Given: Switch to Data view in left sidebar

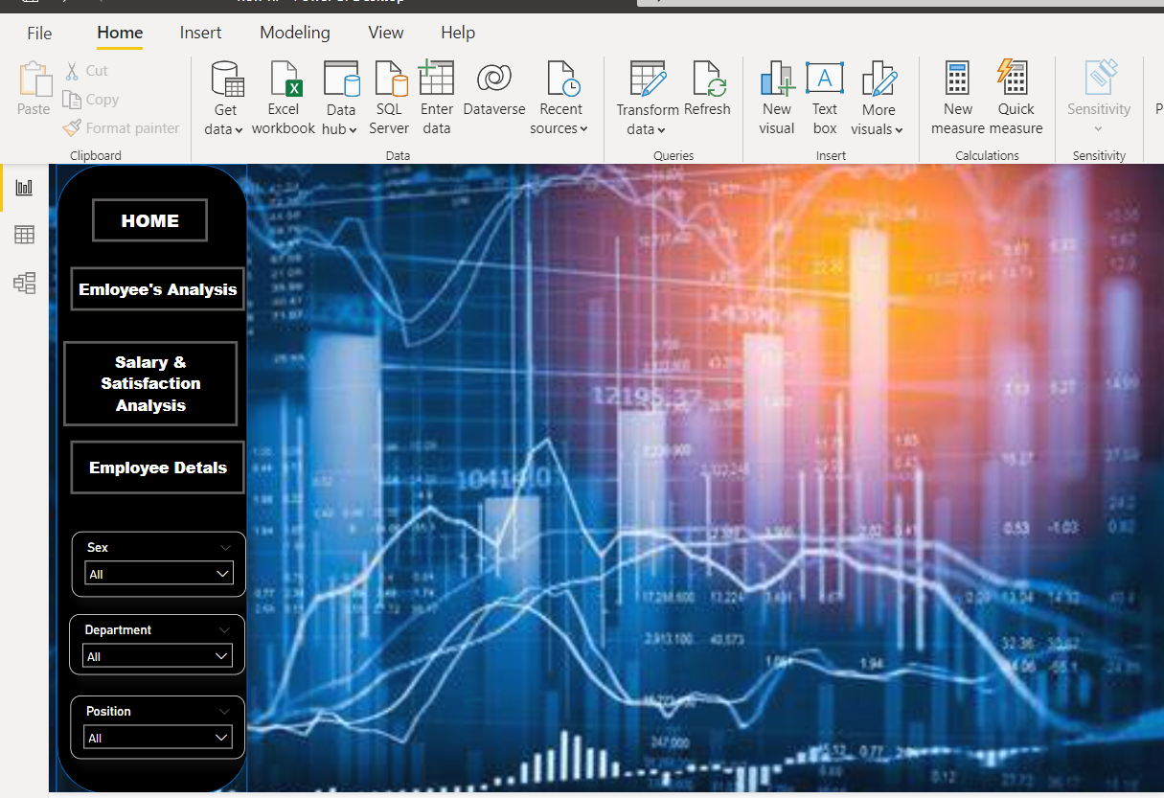Looking at the screenshot, I should click(24, 235).
